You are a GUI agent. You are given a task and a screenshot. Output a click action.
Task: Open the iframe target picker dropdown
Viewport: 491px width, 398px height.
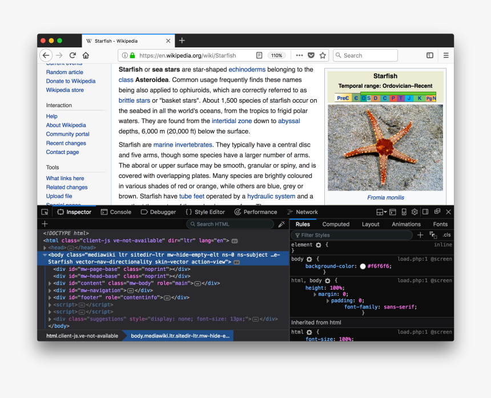coord(381,212)
